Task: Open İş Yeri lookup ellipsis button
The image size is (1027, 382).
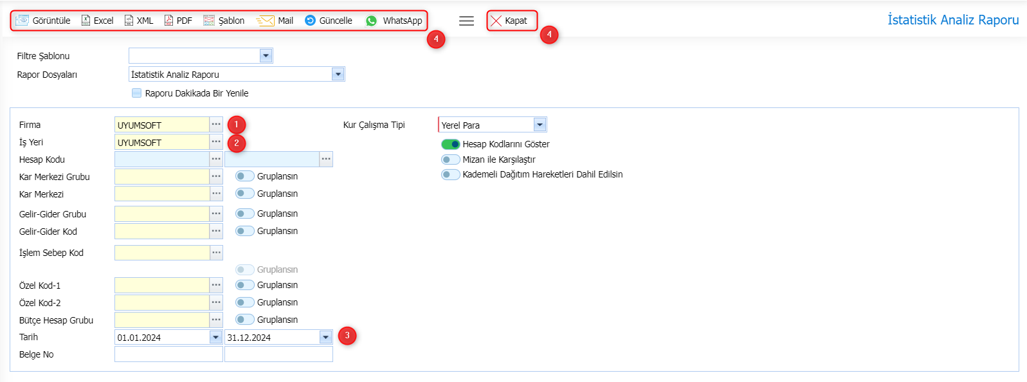Action: [216, 141]
